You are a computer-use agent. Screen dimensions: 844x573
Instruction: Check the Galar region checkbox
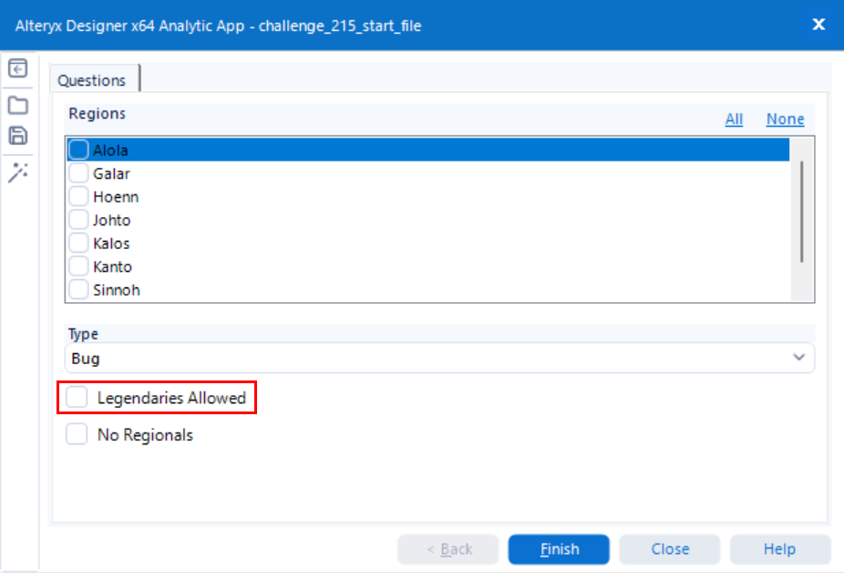[x=78, y=173]
